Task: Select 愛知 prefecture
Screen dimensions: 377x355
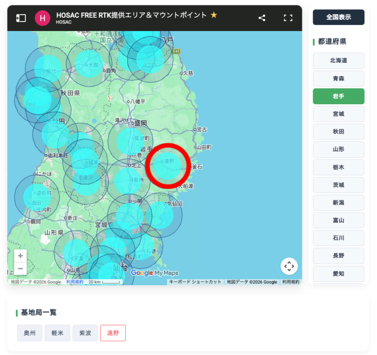Action: 339,273
